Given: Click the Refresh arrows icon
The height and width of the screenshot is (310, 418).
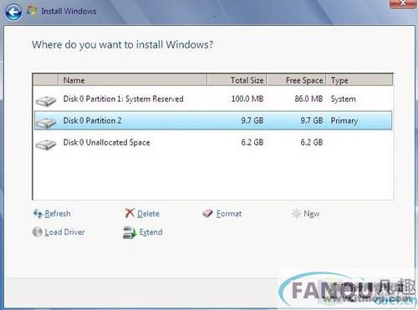Looking at the screenshot, I should pyautogui.click(x=38, y=214).
